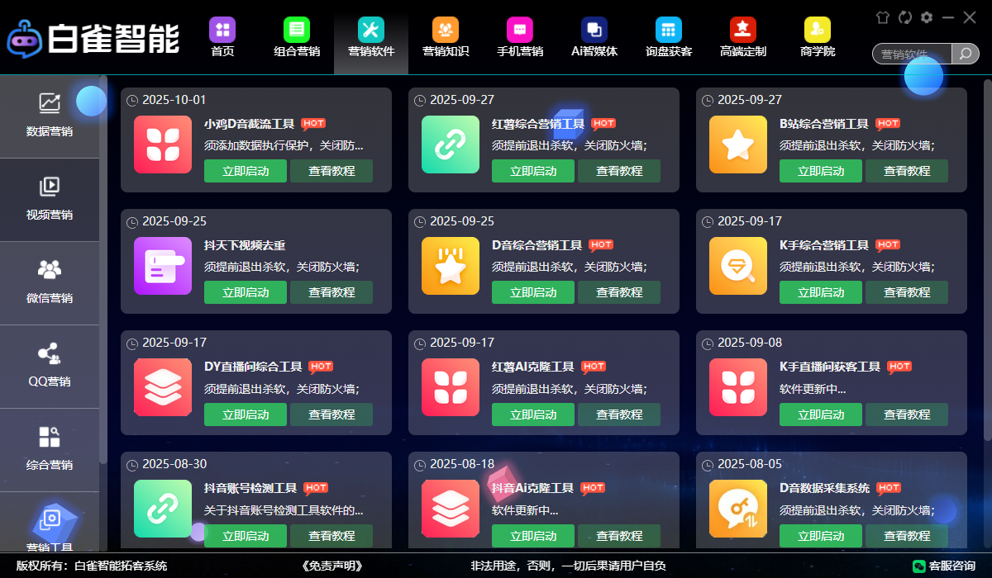Launch 小鸡D音截流工具 with 立即启动

coord(246,171)
